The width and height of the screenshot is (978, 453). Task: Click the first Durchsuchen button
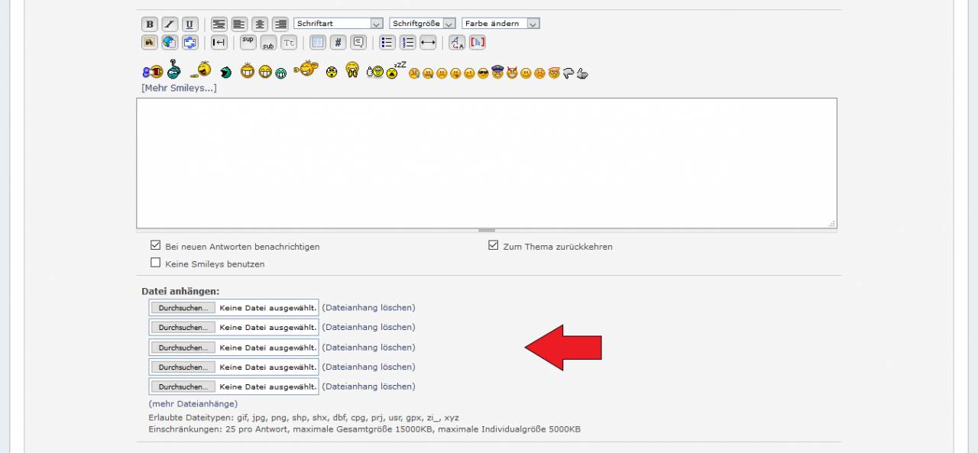(183, 308)
